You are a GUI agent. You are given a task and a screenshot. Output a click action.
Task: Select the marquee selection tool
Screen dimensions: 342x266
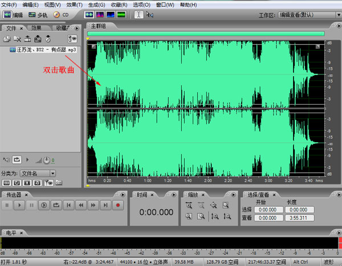(x=149, y=15)
